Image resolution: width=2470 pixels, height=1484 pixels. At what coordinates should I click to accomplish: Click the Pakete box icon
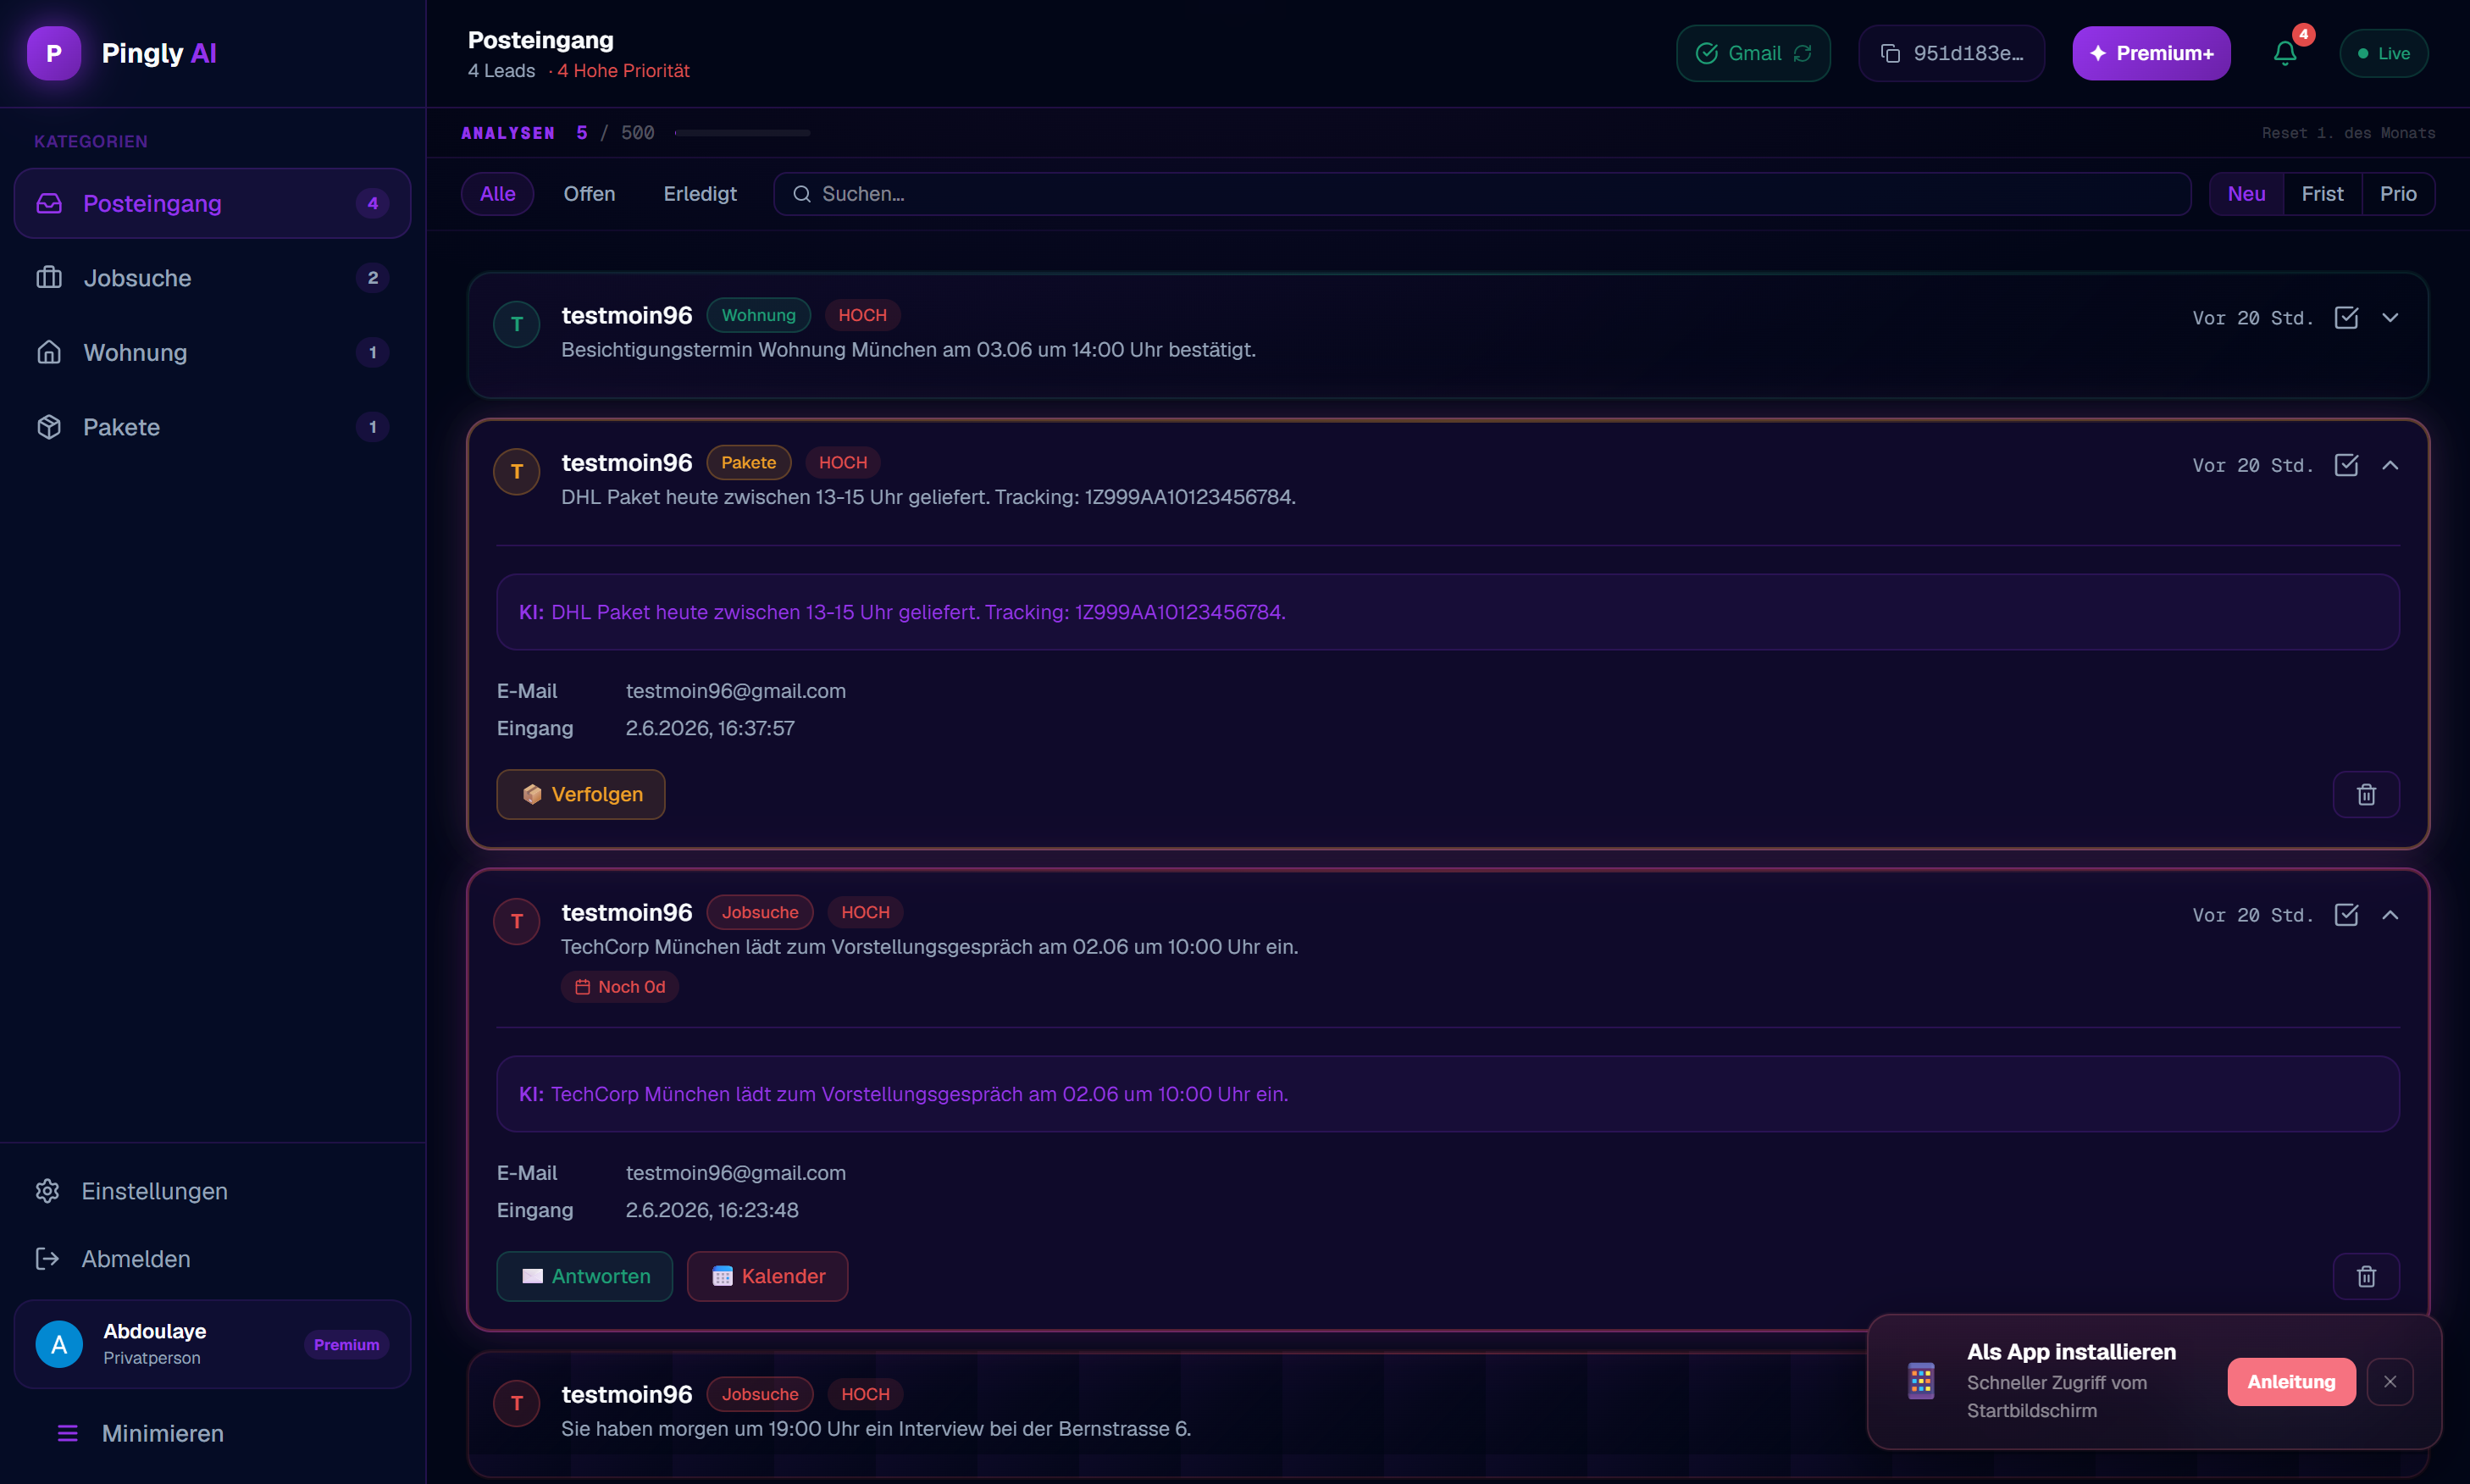(x=49, y=427)
